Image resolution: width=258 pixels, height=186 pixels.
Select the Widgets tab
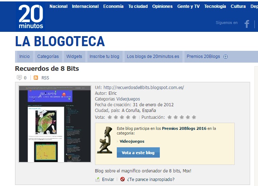(x=74, y=57)
